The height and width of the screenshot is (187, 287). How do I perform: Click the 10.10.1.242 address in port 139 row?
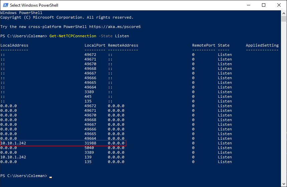tap(13, 157)
